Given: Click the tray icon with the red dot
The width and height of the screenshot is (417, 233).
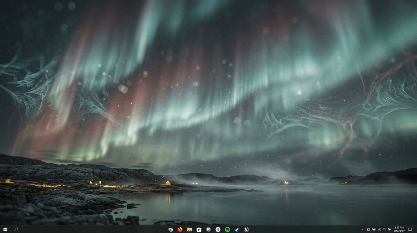Looking at the screenshot, I should tap(369, 230).
